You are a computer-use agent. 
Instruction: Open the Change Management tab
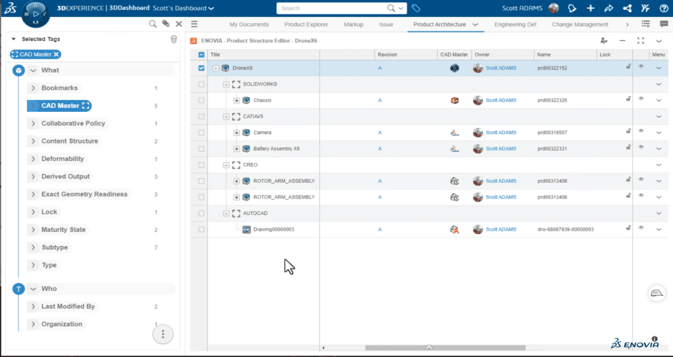point(580,24)
